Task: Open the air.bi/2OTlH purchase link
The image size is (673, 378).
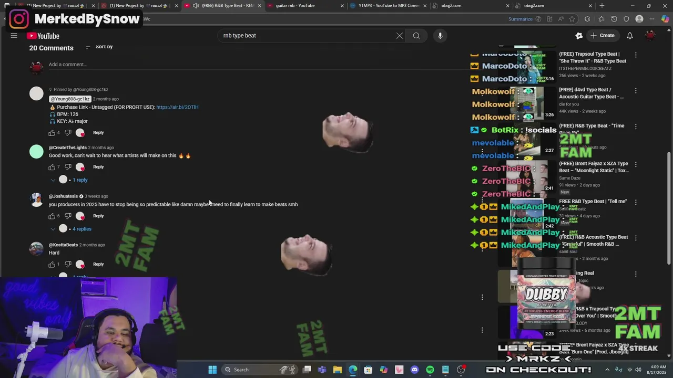Action: pos(177,107)
